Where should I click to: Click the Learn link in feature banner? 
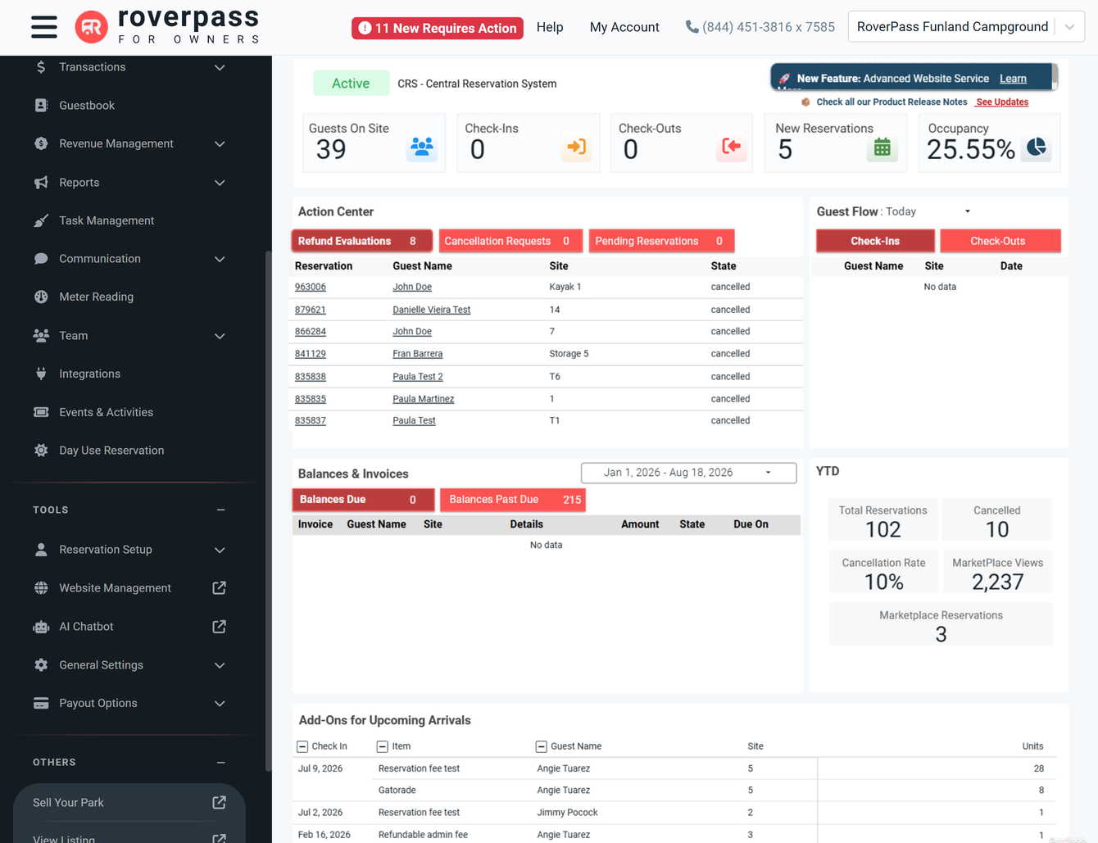point(1013,79)
